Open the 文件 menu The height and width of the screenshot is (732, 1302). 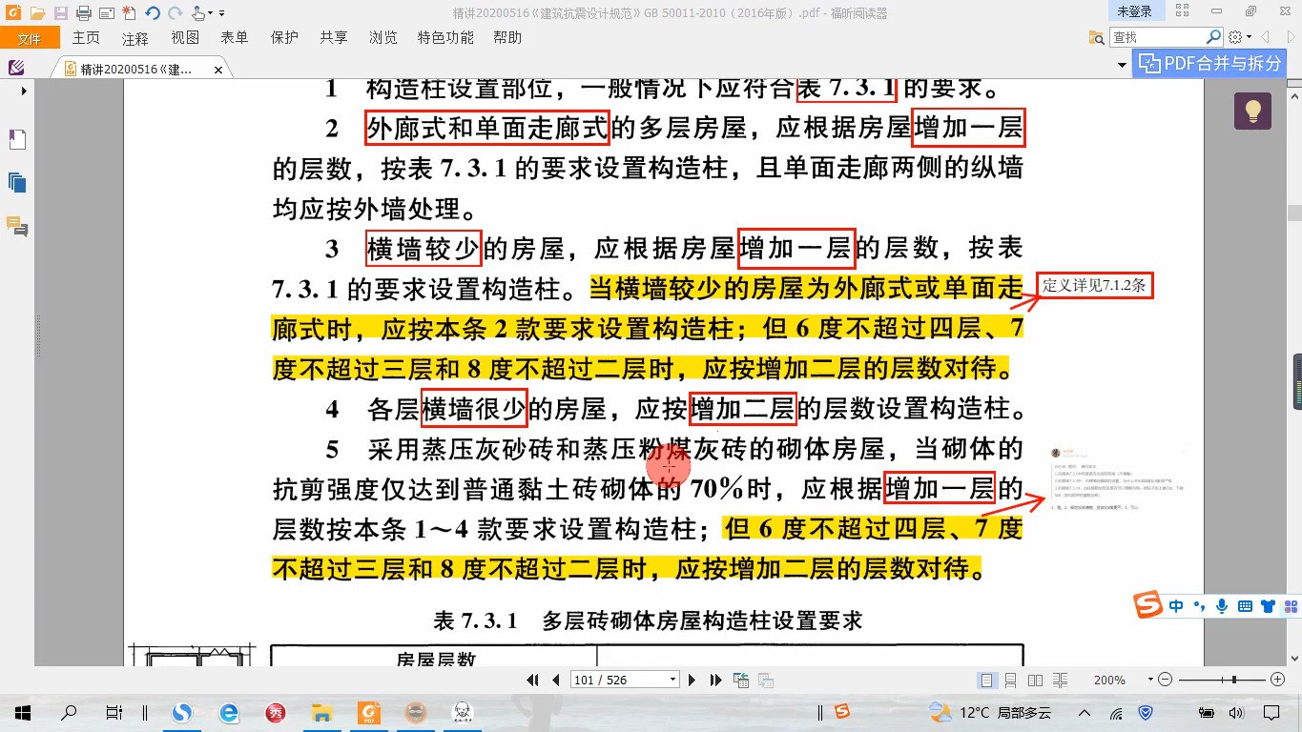[30, 38]
